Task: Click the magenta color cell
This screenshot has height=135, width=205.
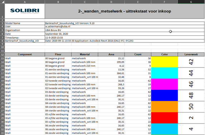Action: (x=164, y=84)
